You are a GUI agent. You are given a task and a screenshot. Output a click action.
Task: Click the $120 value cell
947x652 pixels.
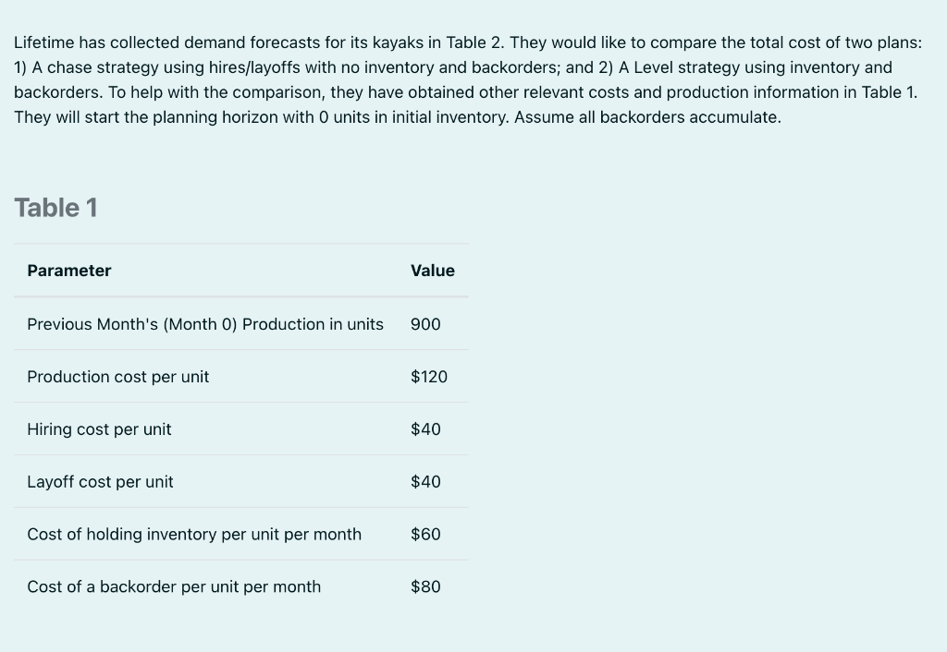pyautogui.click(x=429, y=377)
